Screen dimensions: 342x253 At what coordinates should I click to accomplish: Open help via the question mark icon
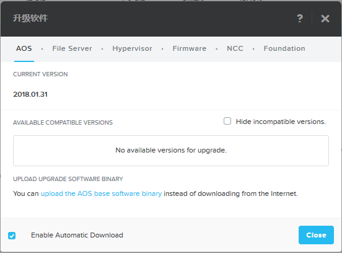point(300,19)
